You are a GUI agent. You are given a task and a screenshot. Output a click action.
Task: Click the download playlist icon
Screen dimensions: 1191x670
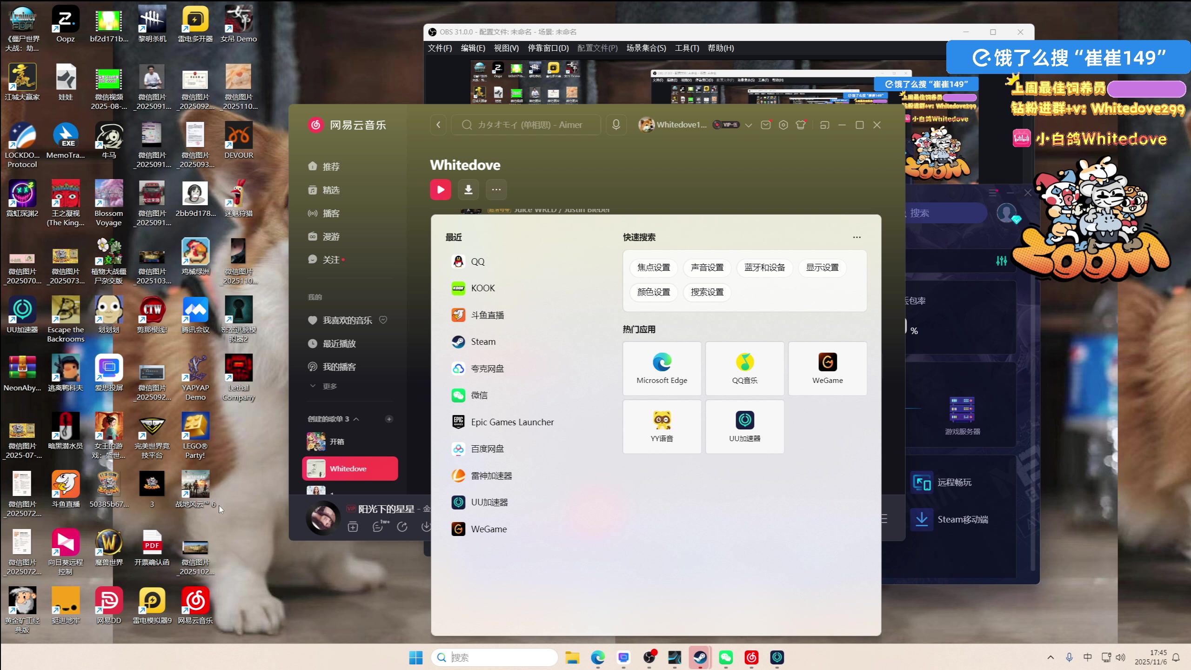tap(468, 189)
